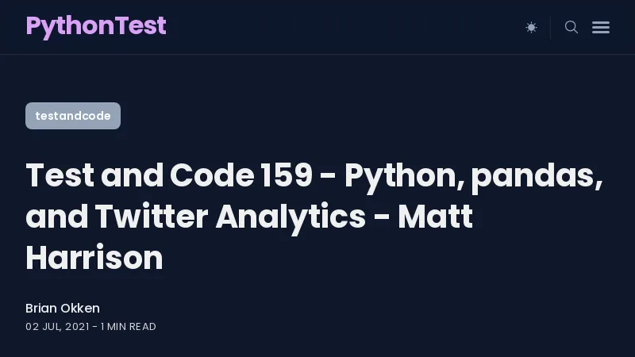Open the hamburger navigation menu
635x357 pixels.
pos(601,27)
